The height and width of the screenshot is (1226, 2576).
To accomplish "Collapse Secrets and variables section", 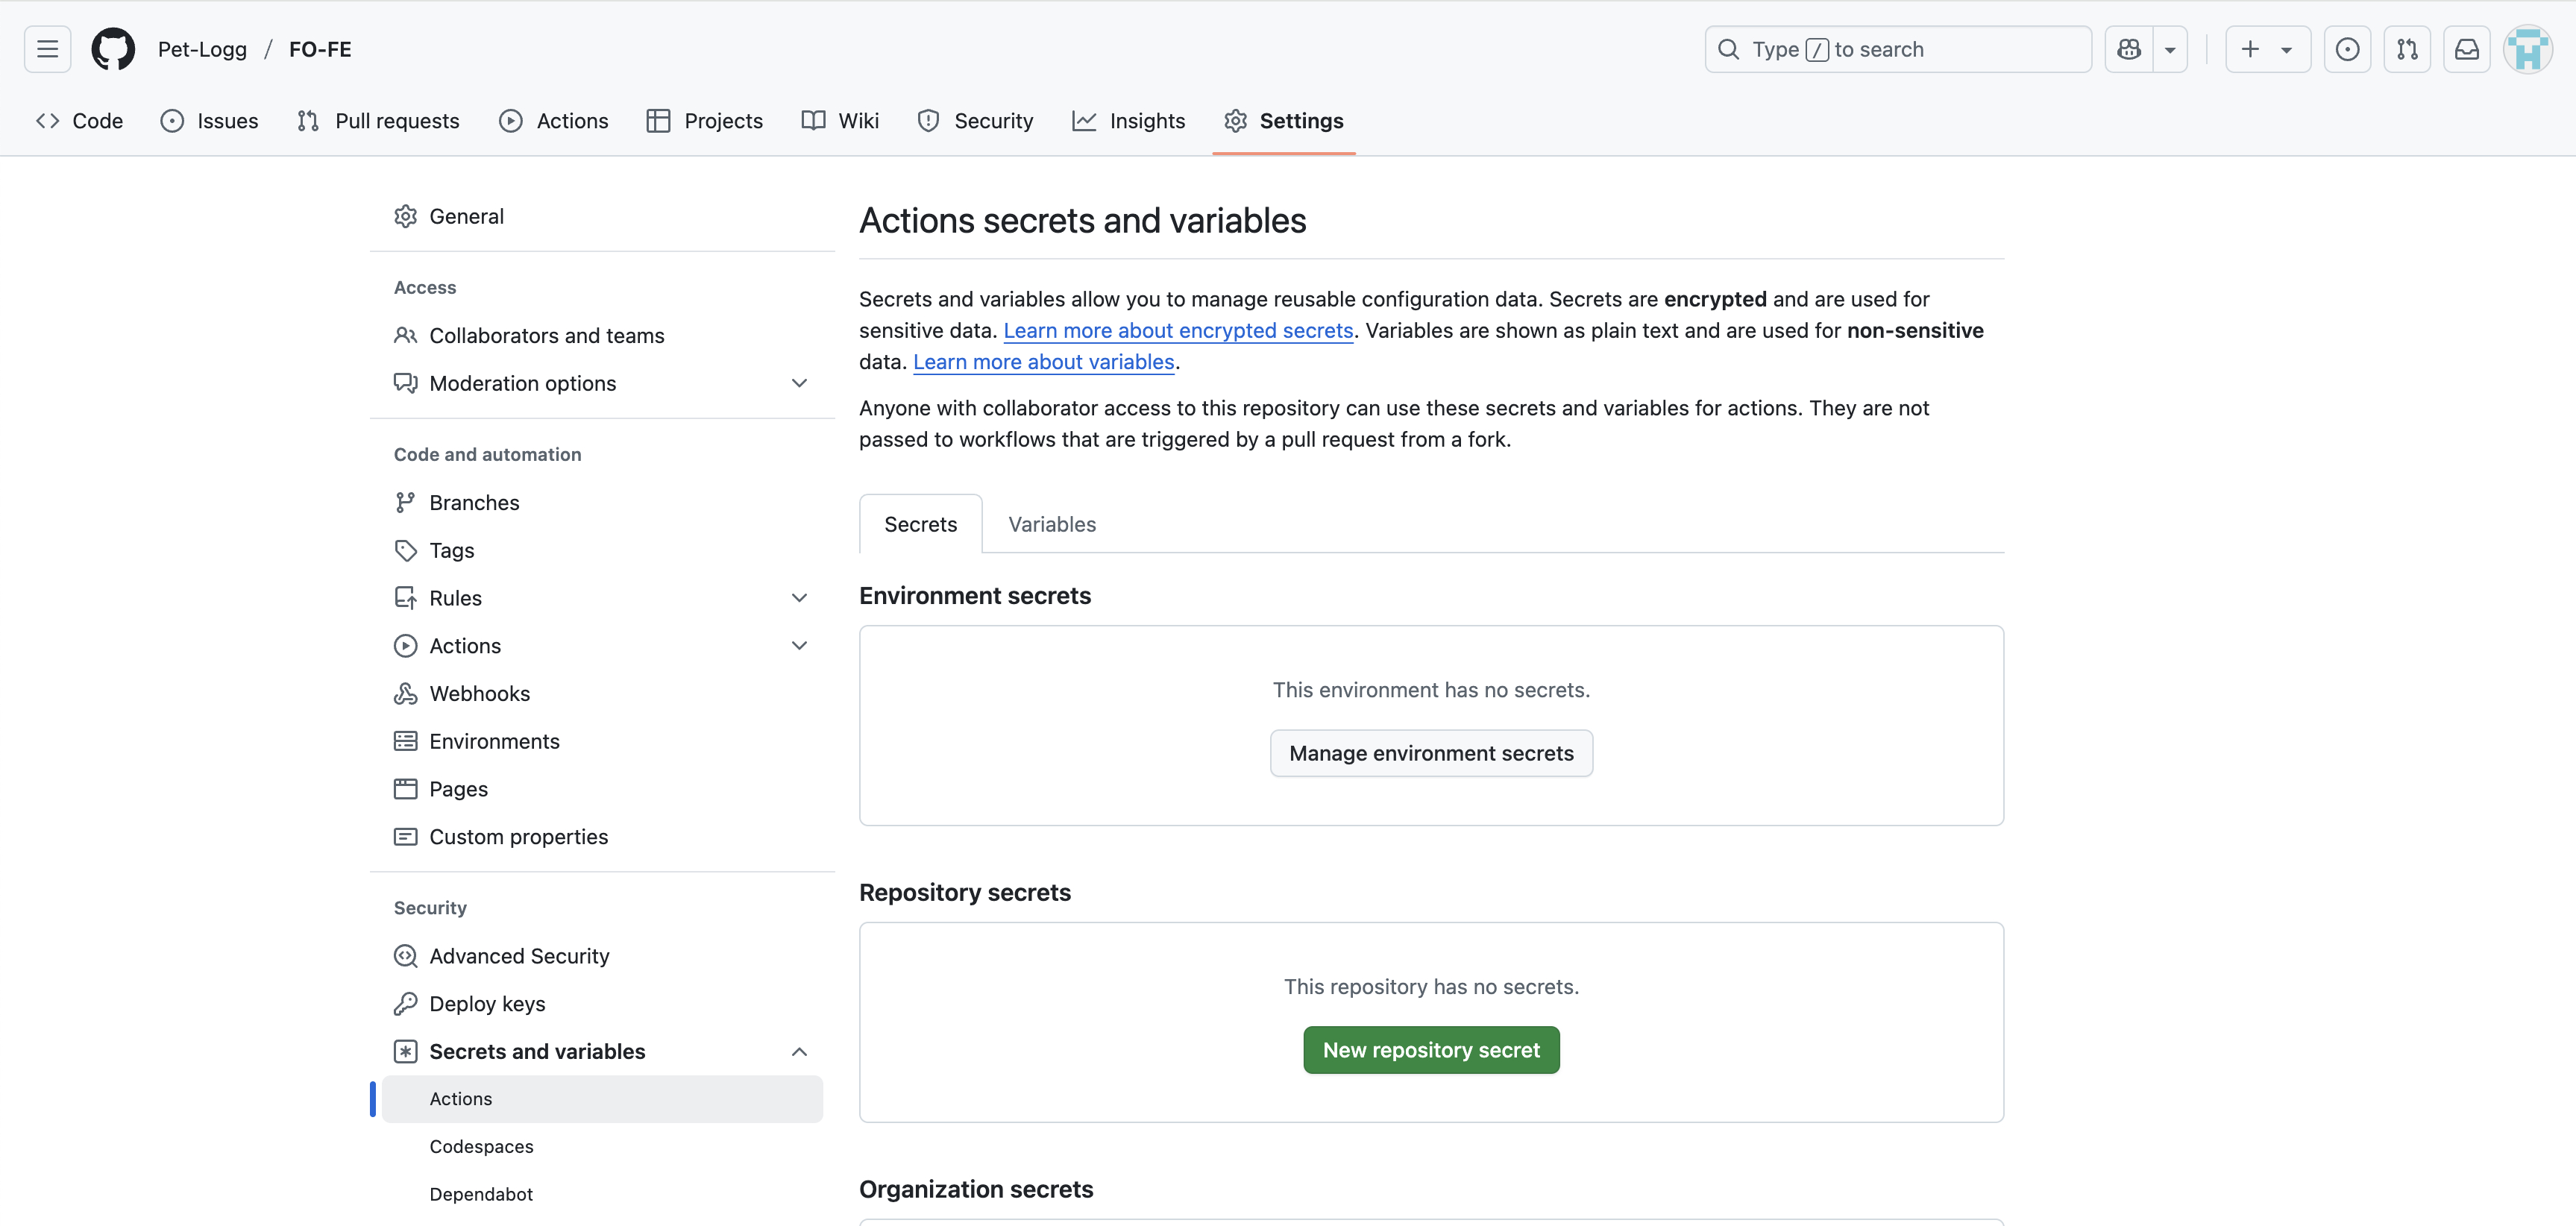I will click(x=799, y=1051).
